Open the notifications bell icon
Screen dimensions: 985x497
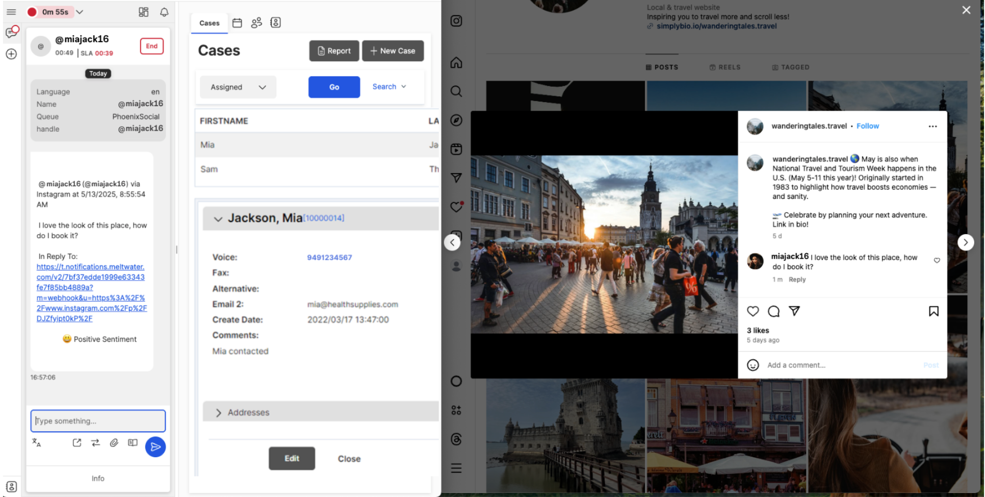point(164,12)
